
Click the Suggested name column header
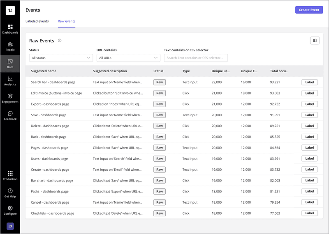click(x=44, y=71)
